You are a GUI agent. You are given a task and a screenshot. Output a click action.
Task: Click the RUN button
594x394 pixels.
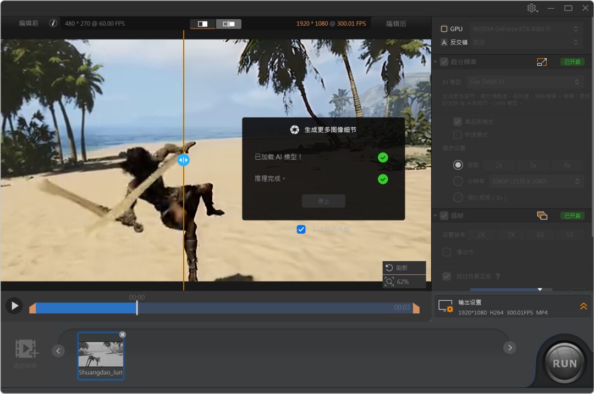(564, 363)
